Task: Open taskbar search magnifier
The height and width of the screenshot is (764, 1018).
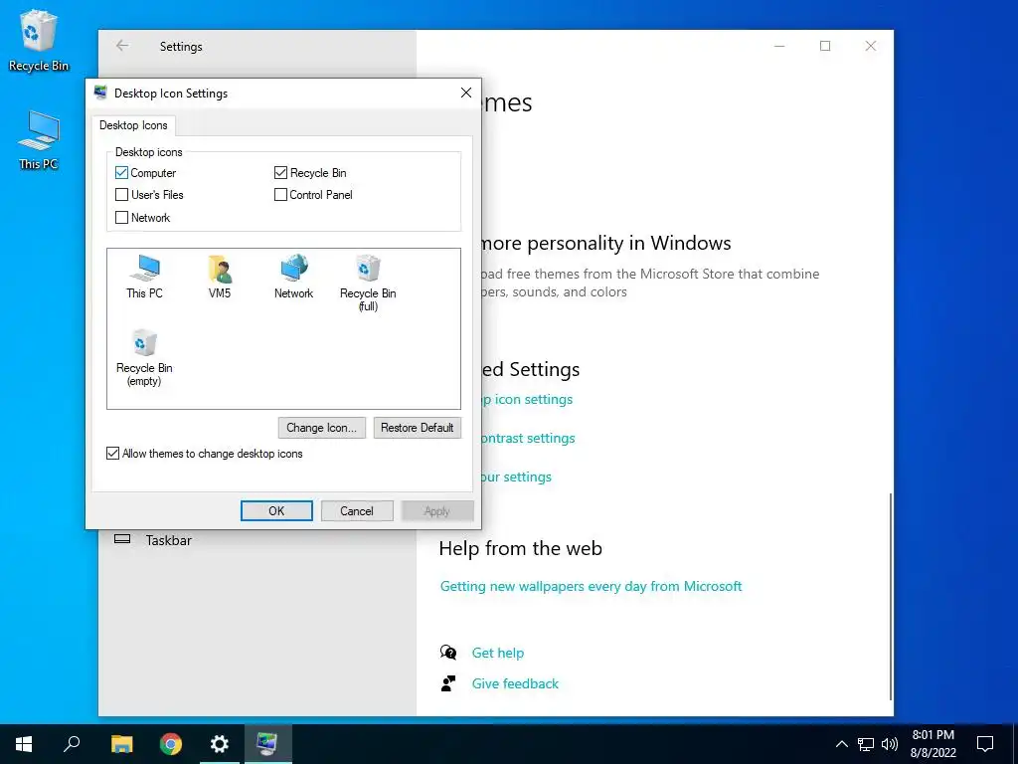Action: (72, 744)
